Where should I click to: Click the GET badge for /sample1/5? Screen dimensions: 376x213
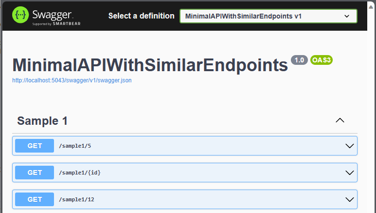pos(35,146)
